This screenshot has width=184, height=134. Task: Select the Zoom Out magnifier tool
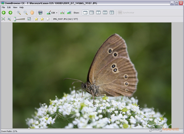point(25,13)
